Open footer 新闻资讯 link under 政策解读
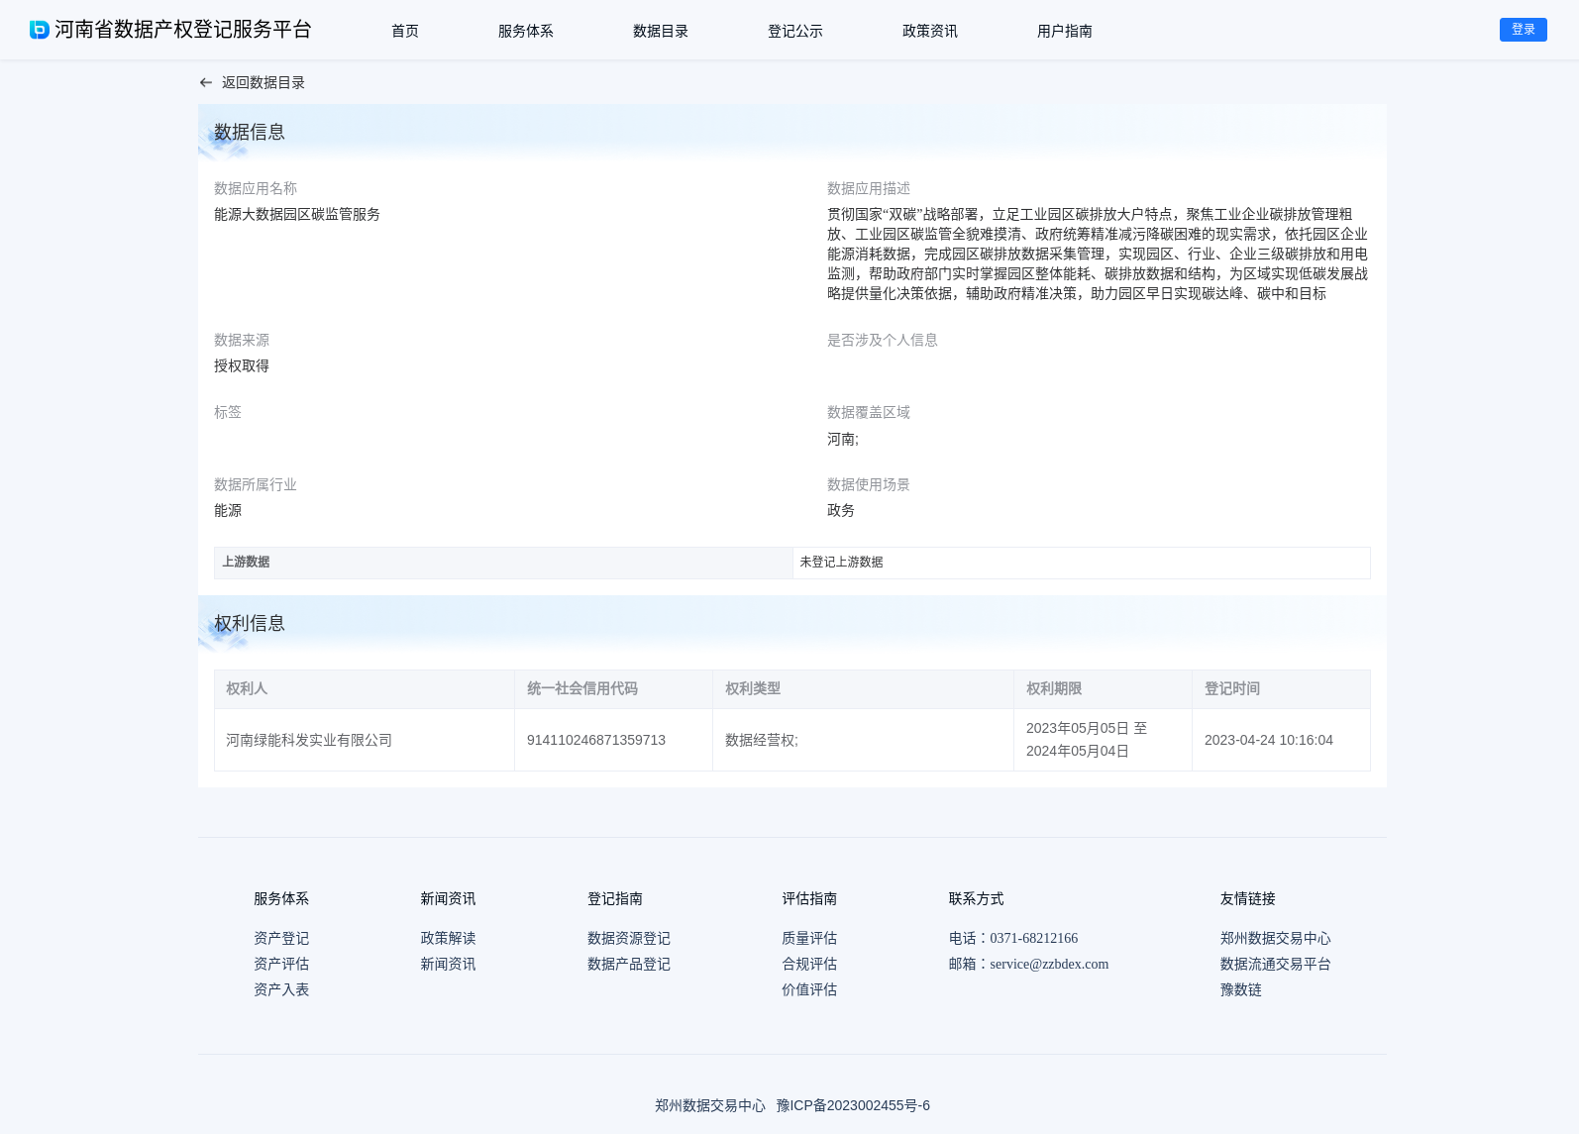Screen dimensions: 1579x1134 [448, 964]
